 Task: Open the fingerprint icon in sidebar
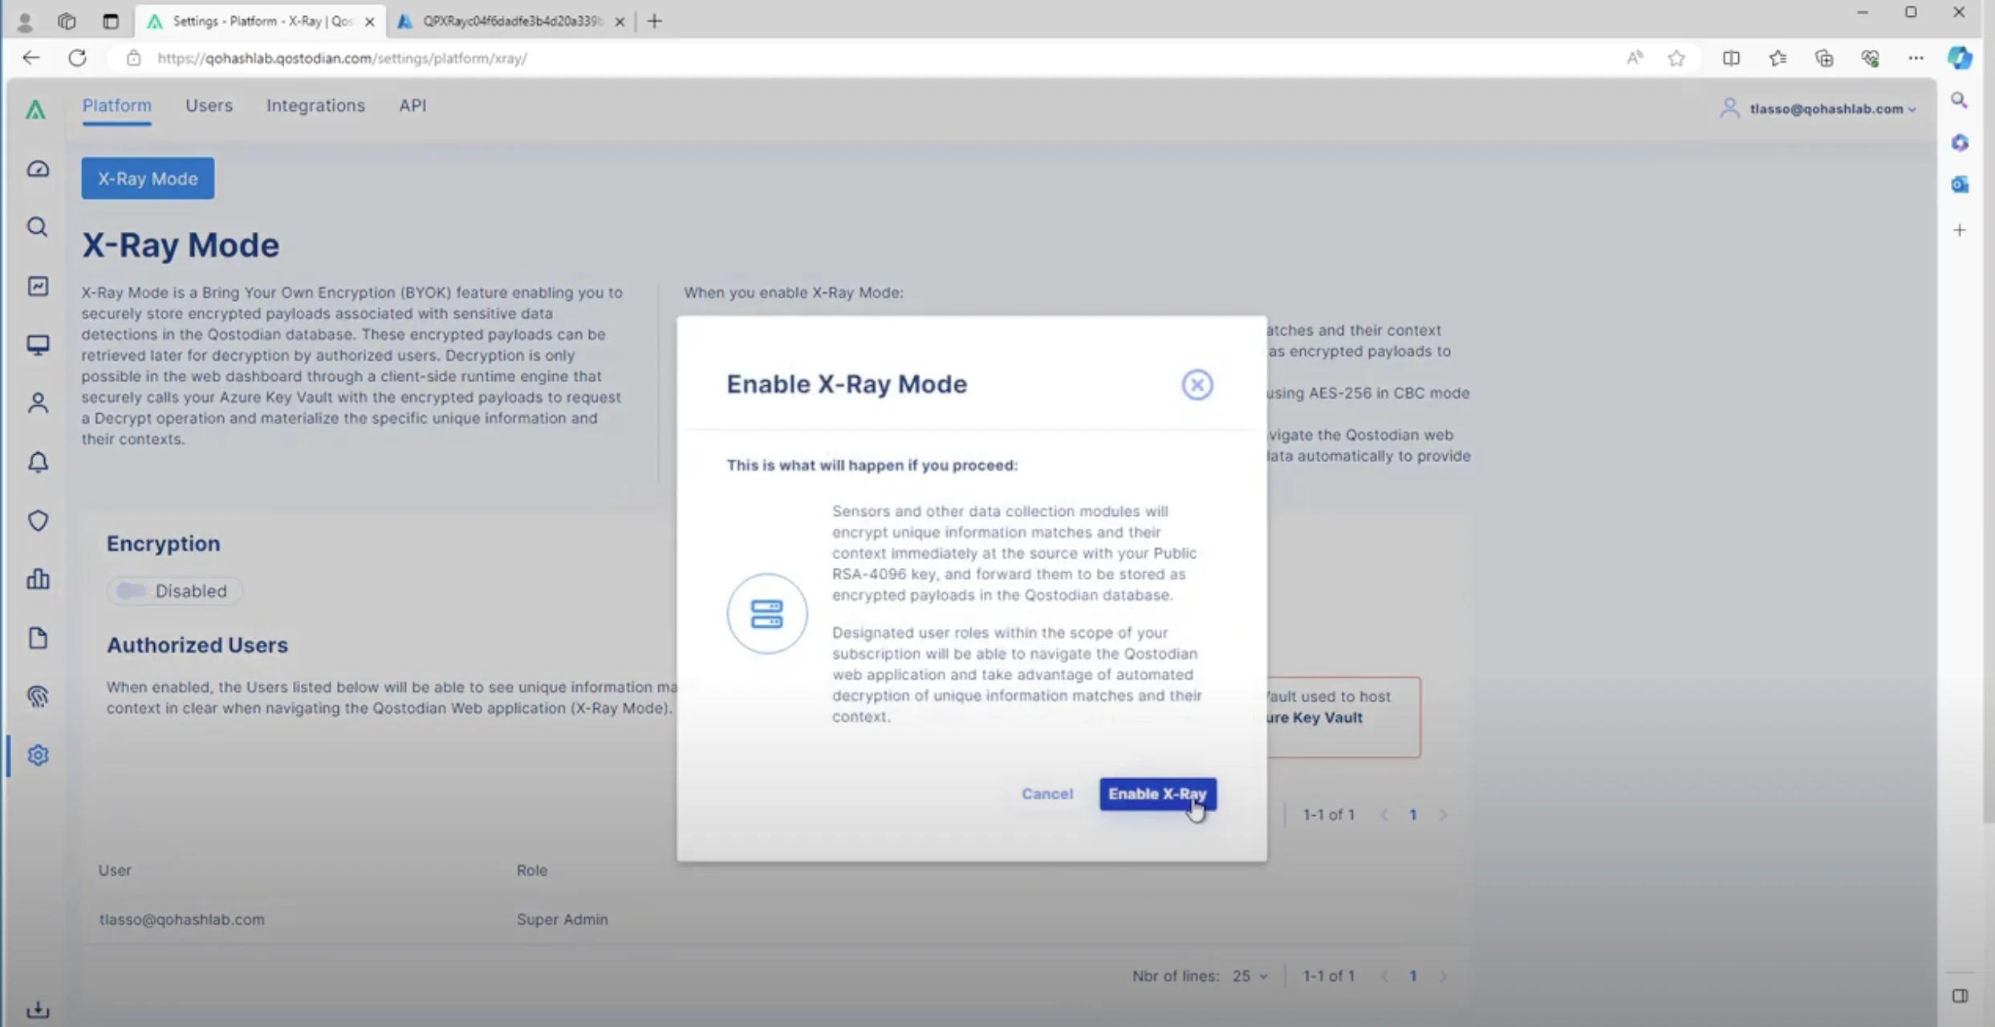(38, 696)
